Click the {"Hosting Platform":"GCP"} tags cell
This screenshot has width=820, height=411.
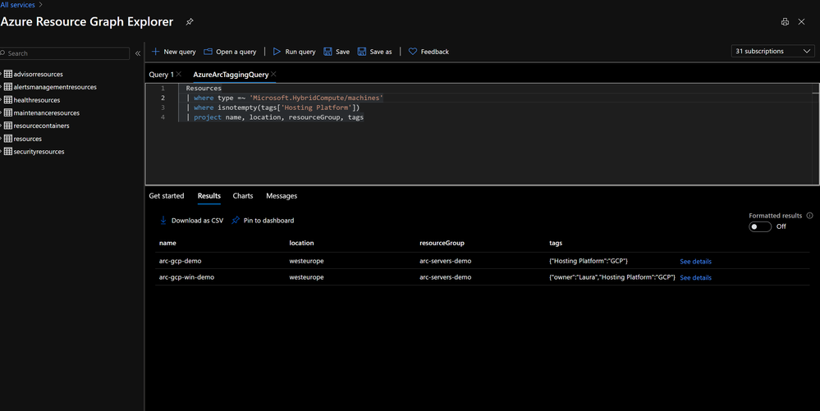(x=589, y=261)
